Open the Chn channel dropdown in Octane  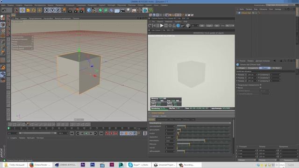coord(230,26)
